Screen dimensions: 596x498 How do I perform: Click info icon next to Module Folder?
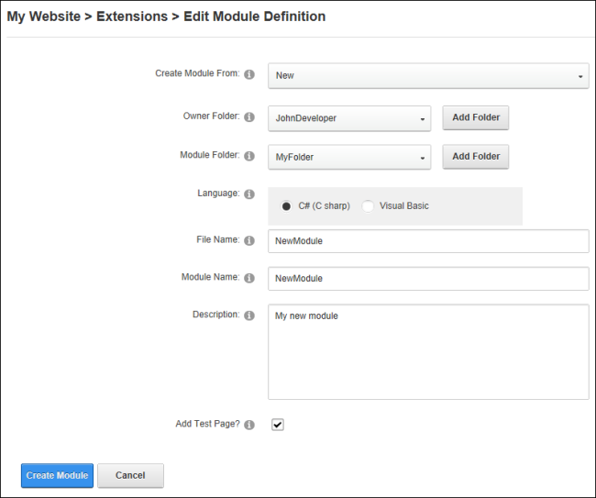249,156
